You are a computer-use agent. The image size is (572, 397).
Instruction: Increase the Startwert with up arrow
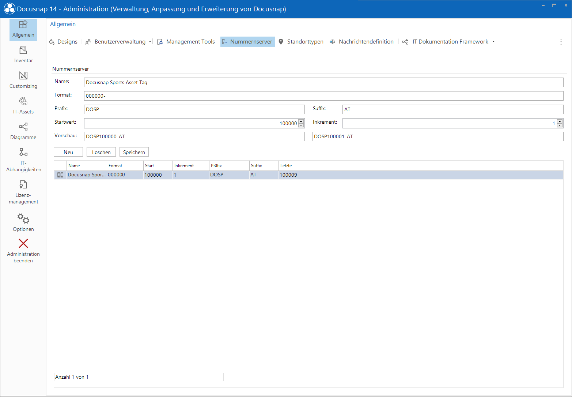pyautogui.click(x=301, y=121)
